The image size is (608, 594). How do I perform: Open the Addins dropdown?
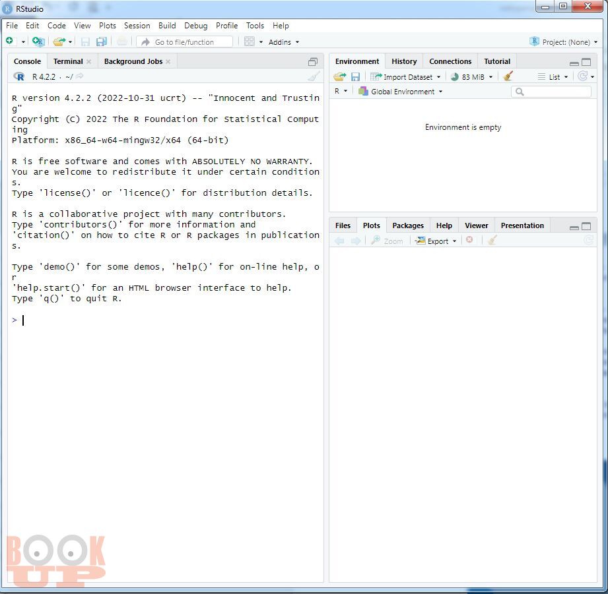283,42
